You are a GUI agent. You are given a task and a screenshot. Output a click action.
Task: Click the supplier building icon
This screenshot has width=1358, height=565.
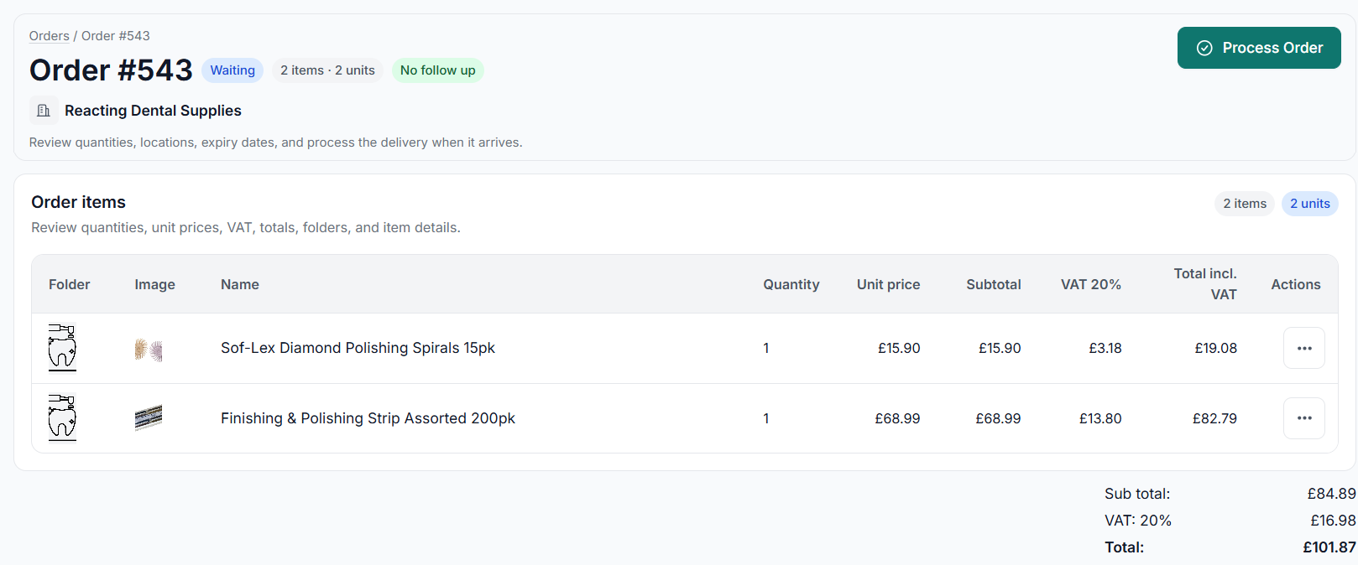click(x=44, y=111)
